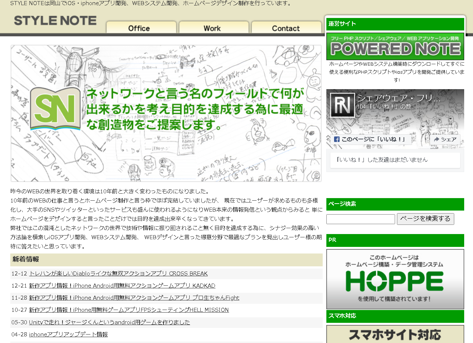Click the HOPPE banner ad
This screenshot has width=473, height=343.
(395, 279)
